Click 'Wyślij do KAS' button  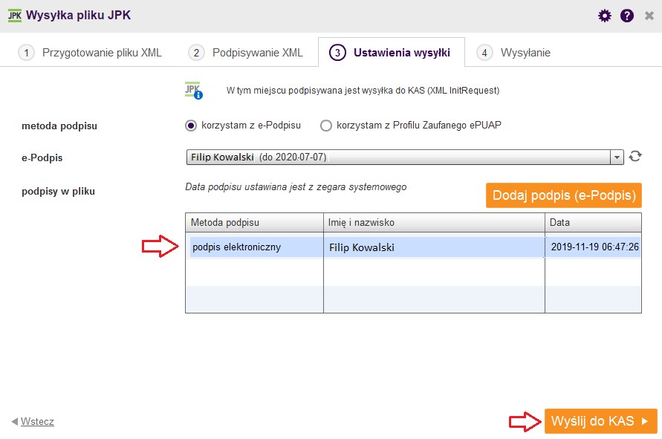(x=601, y=421)
